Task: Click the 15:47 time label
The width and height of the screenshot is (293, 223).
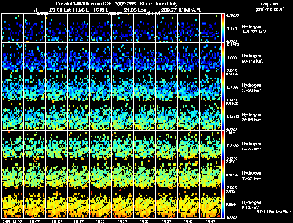Action: coord(210,222)
